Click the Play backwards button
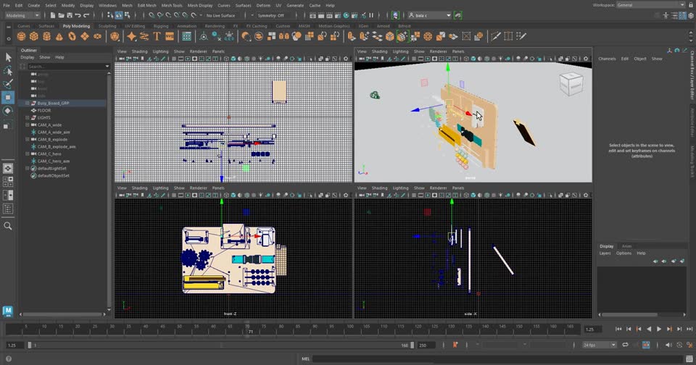 pyautogui.click(x=649, y=329)
